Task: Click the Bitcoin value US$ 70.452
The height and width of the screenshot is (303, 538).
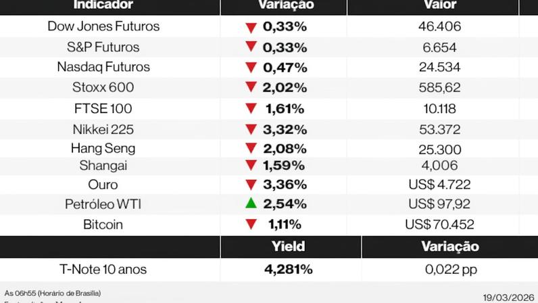Action: point(441,225)
